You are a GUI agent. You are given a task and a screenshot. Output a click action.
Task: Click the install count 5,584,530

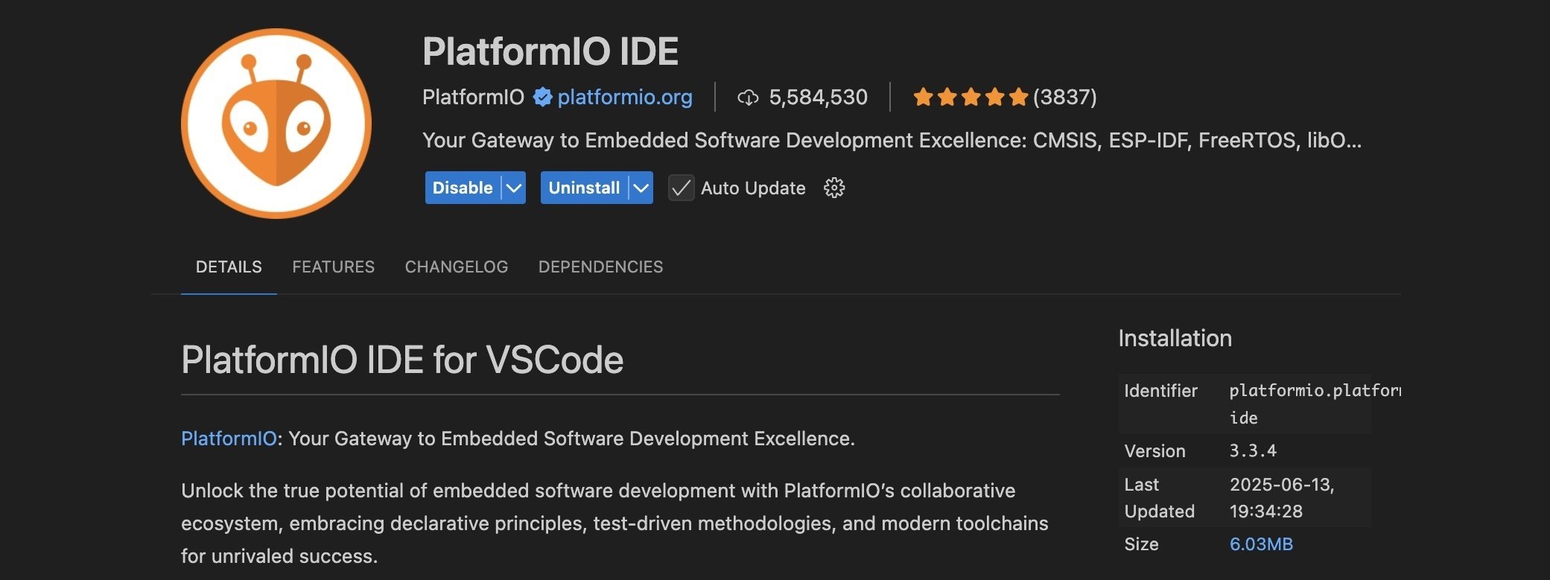[818, 97]
